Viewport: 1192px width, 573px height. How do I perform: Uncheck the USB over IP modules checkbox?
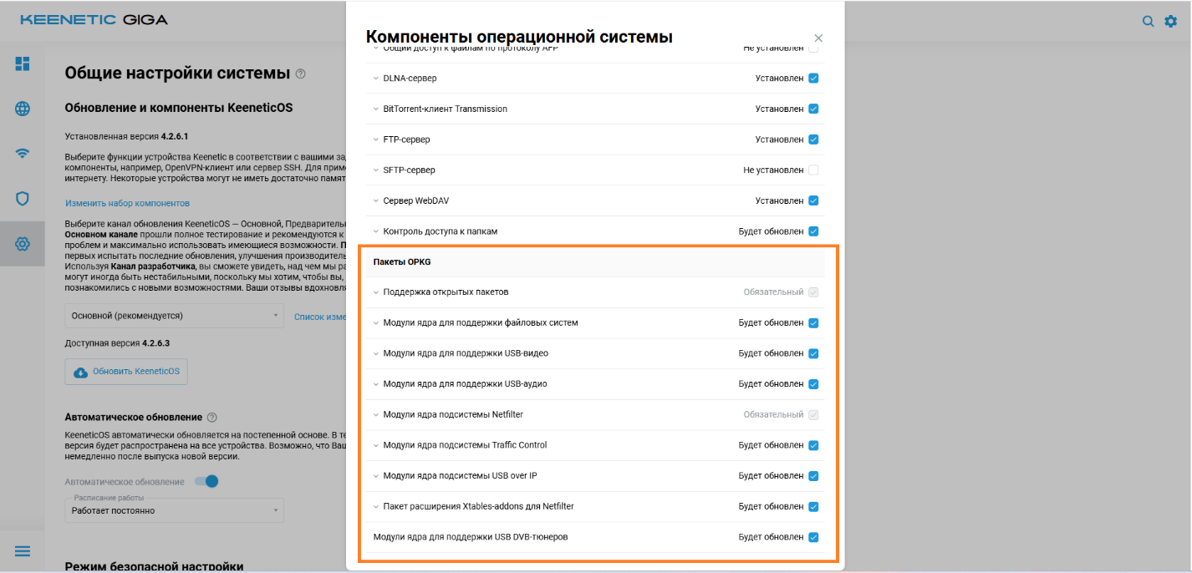813,476
